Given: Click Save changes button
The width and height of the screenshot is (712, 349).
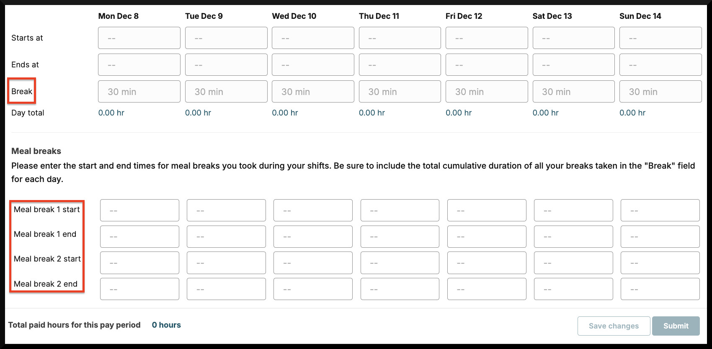Looking at the screenshot, I should [614, 326].
